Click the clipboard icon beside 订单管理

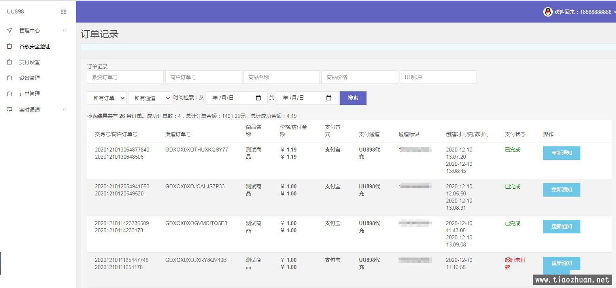[10, 94]
